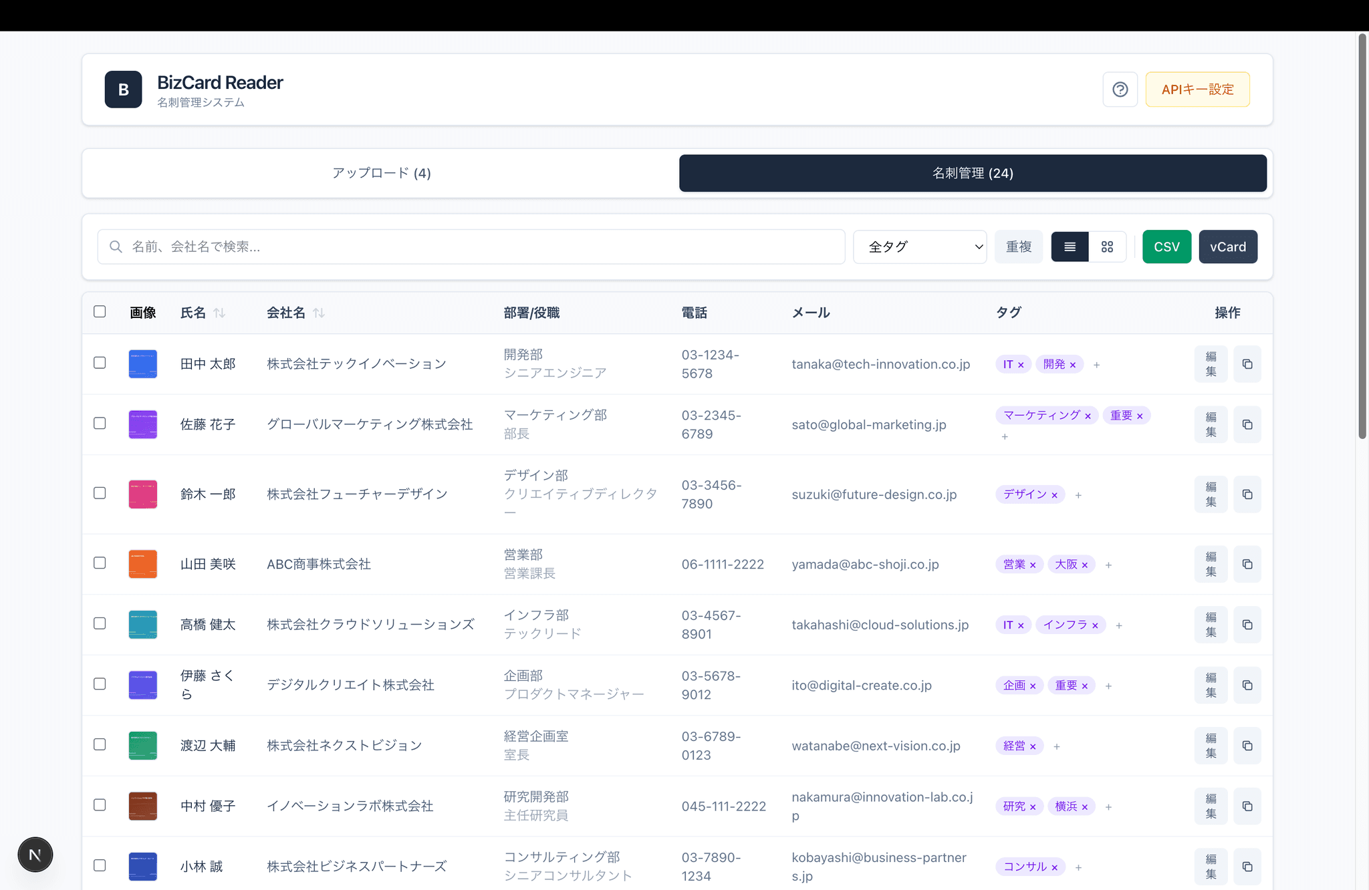Open the help question mark icon
The width and height of the screenshot is (1369, 890).
click(x=1120, y=90)
